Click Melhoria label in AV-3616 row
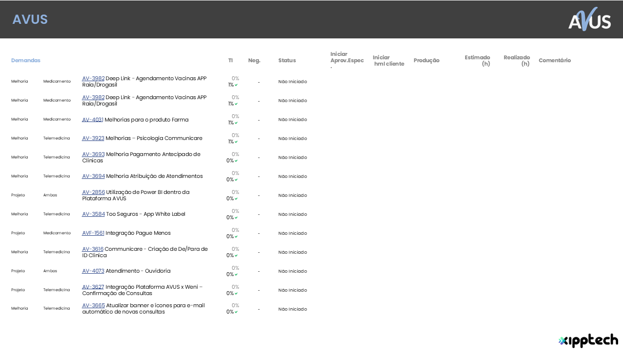 (19, 252)
